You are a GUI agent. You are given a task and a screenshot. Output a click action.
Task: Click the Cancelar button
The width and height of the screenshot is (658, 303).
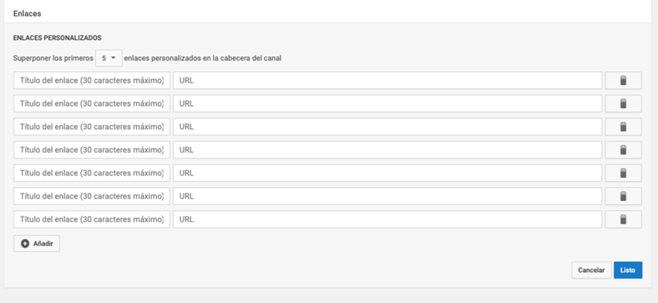point(591,271)
